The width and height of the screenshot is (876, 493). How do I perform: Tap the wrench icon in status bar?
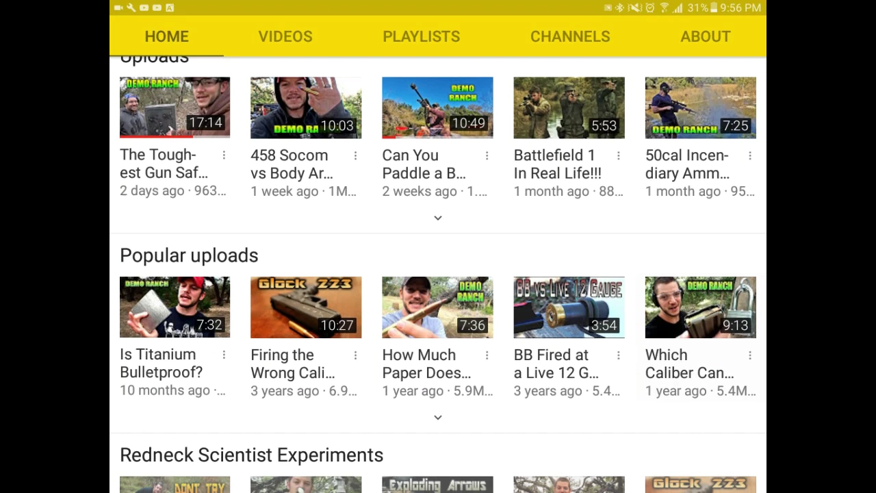(131, 8)
